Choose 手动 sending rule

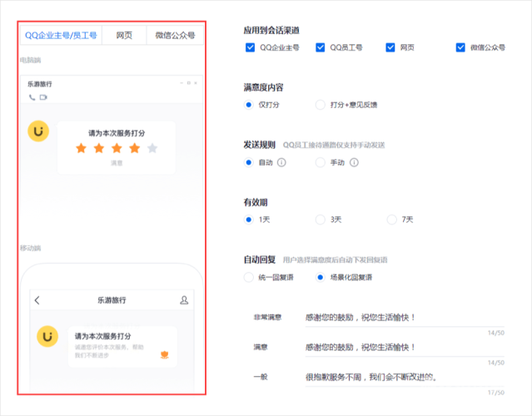(x=320, y=162)
